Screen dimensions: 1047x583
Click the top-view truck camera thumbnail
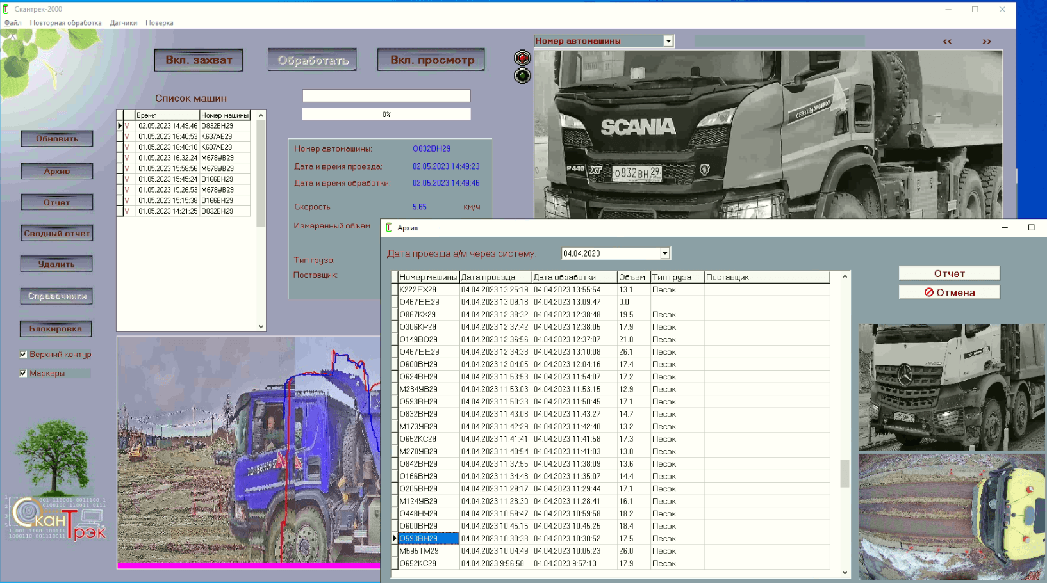pyautogui.click(x=952, y=517)
